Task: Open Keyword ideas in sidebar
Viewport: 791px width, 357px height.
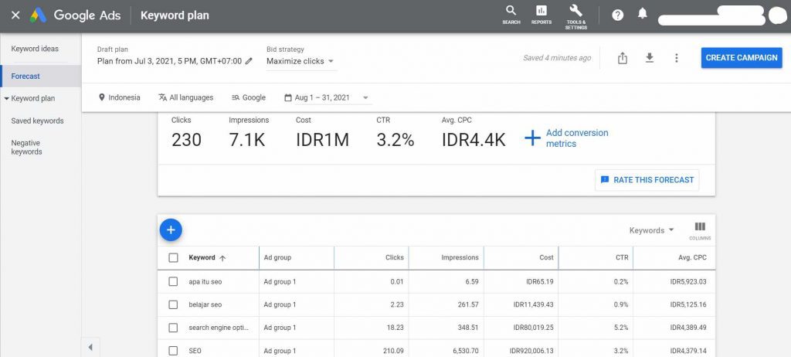Action: coord(35,49)
